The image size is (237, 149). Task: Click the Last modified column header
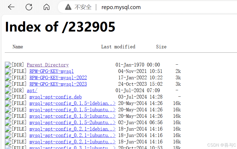(x=118, y=47)
